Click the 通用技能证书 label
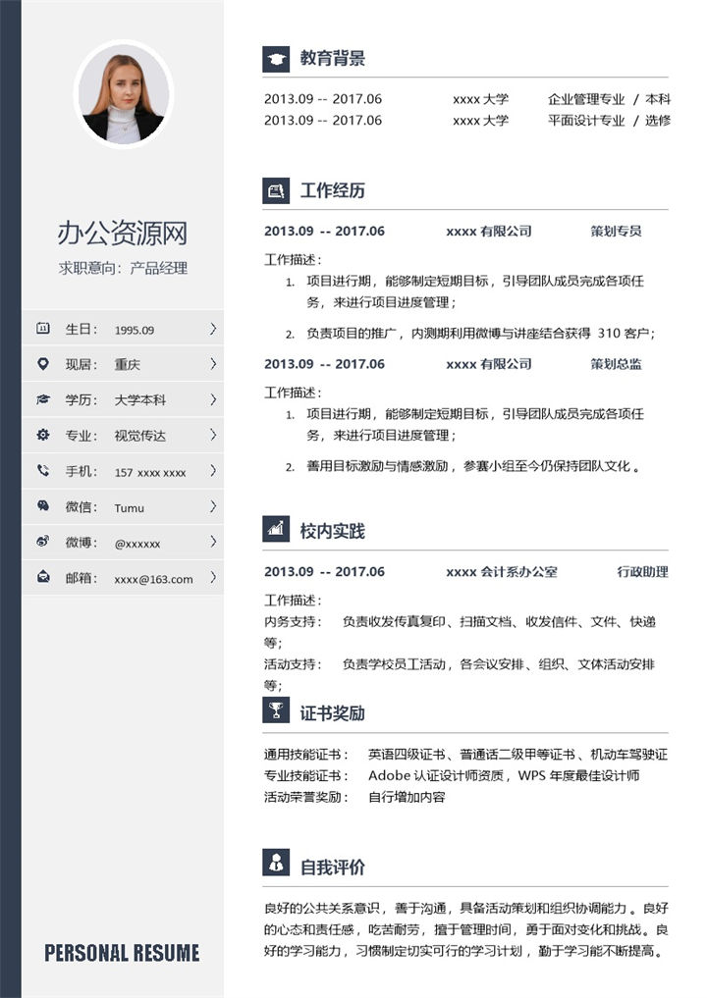This screenshot has width=707, height=998. [306, 755]
